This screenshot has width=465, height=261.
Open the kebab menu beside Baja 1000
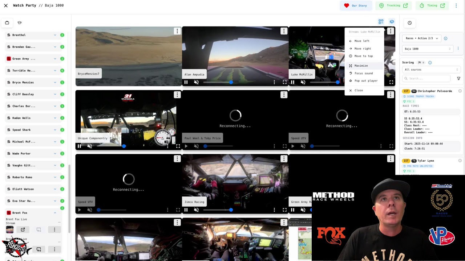coord(458,49)
